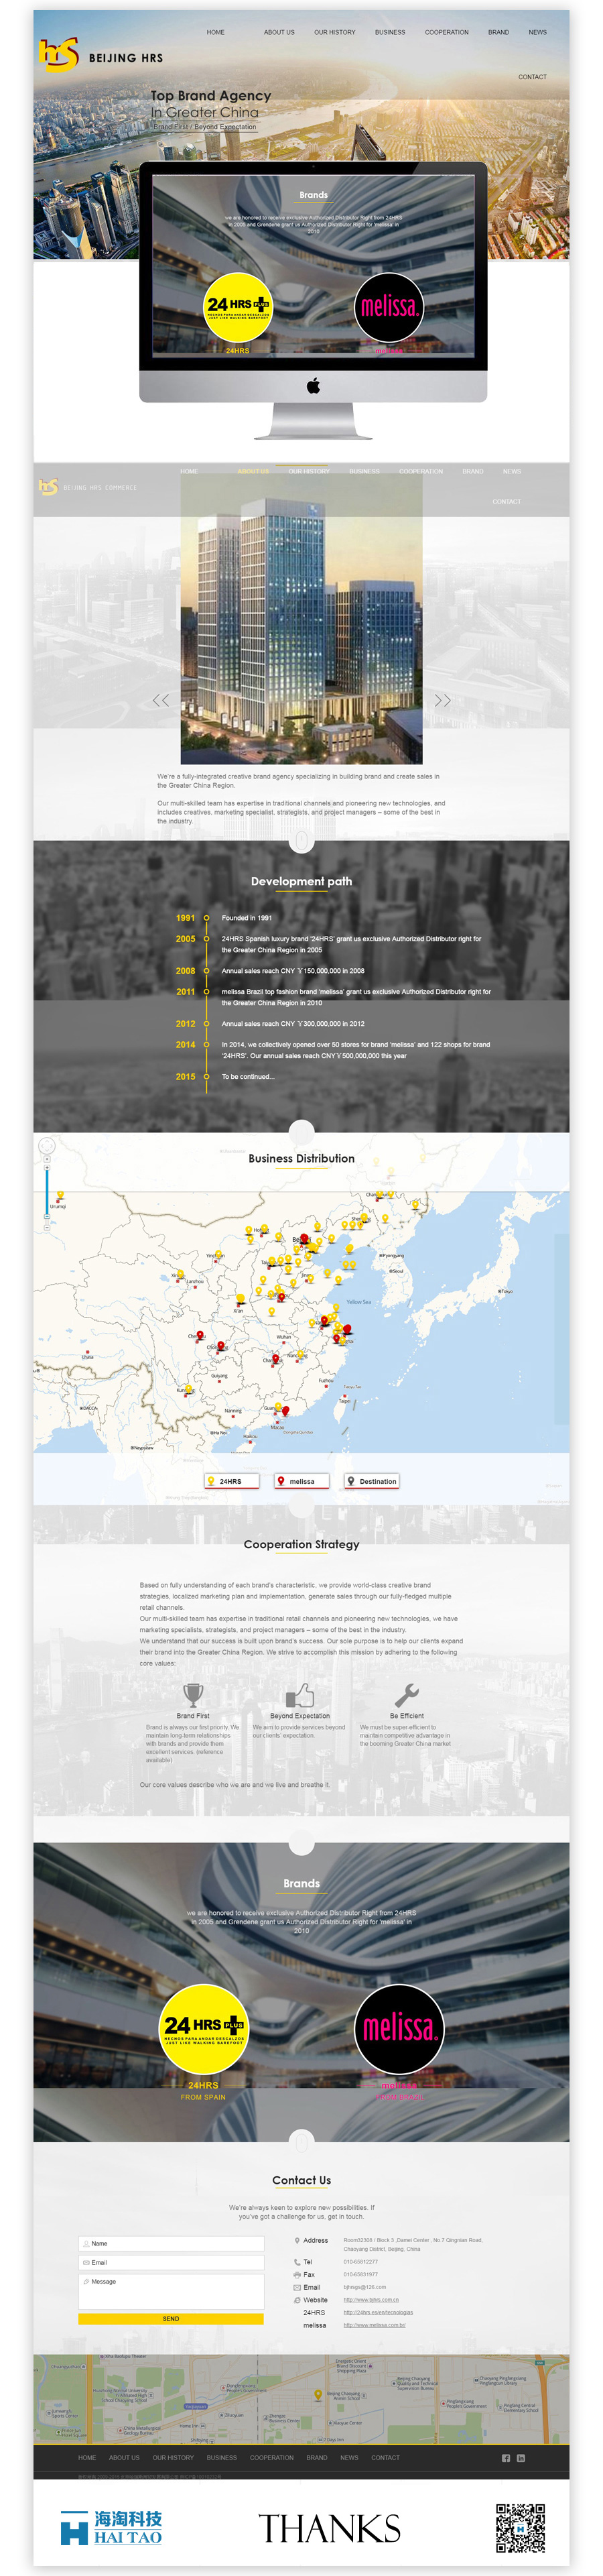Open COOPERATION in the top navigation
This screenshot has width=603, height=2576.
446,32
